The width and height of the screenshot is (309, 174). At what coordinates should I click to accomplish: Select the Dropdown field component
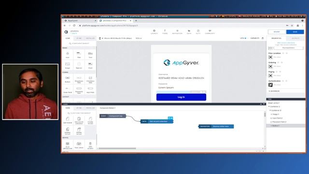[79, 79]
